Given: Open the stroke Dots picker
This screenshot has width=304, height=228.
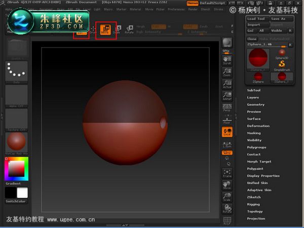Looking at the screenshot, I should [17, 72].
